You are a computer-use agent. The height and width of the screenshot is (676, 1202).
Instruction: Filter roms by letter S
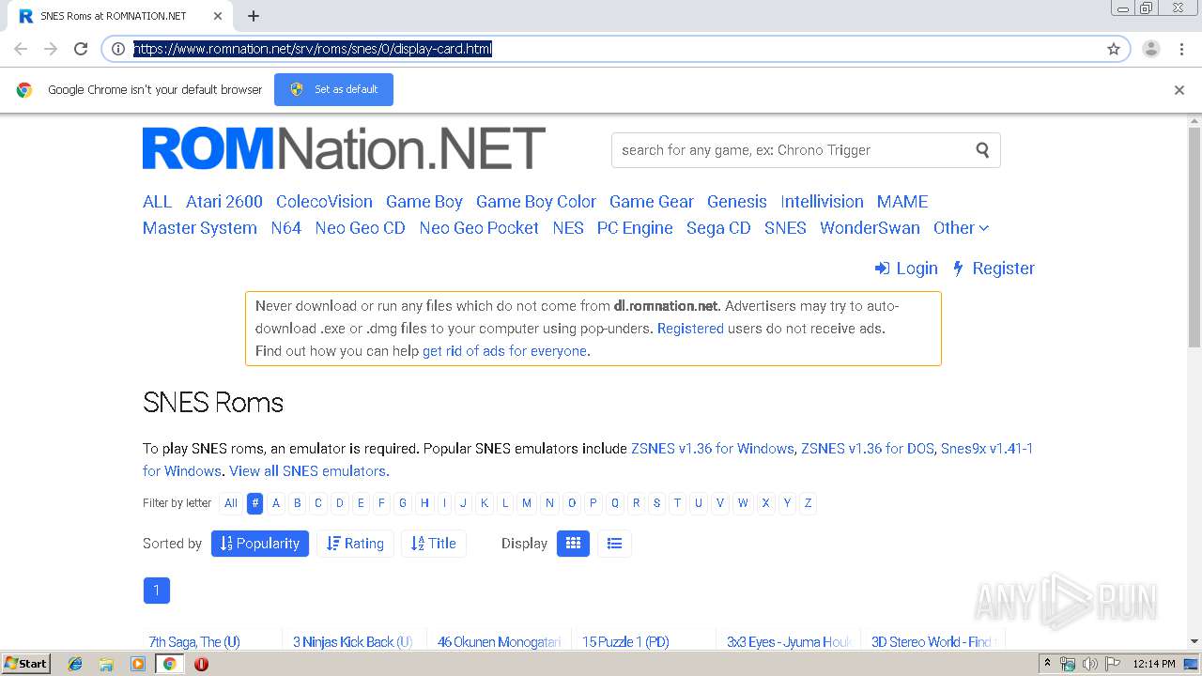656,503
